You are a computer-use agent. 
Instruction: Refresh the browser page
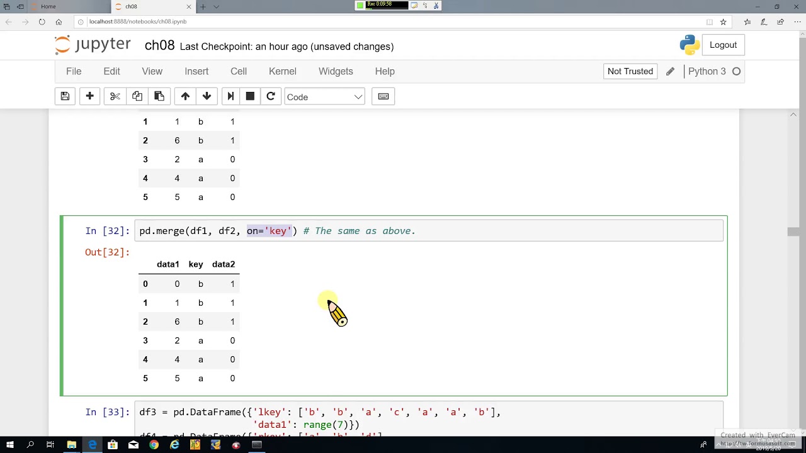click(42, 21)
